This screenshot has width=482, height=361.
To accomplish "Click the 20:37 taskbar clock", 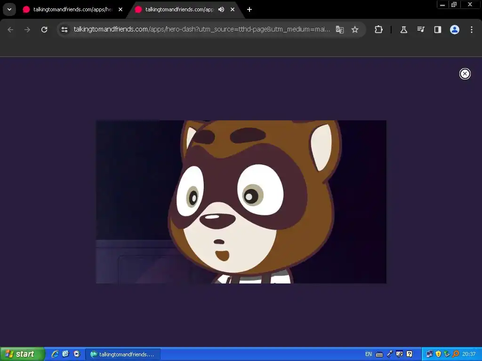I will click(469, 354).
